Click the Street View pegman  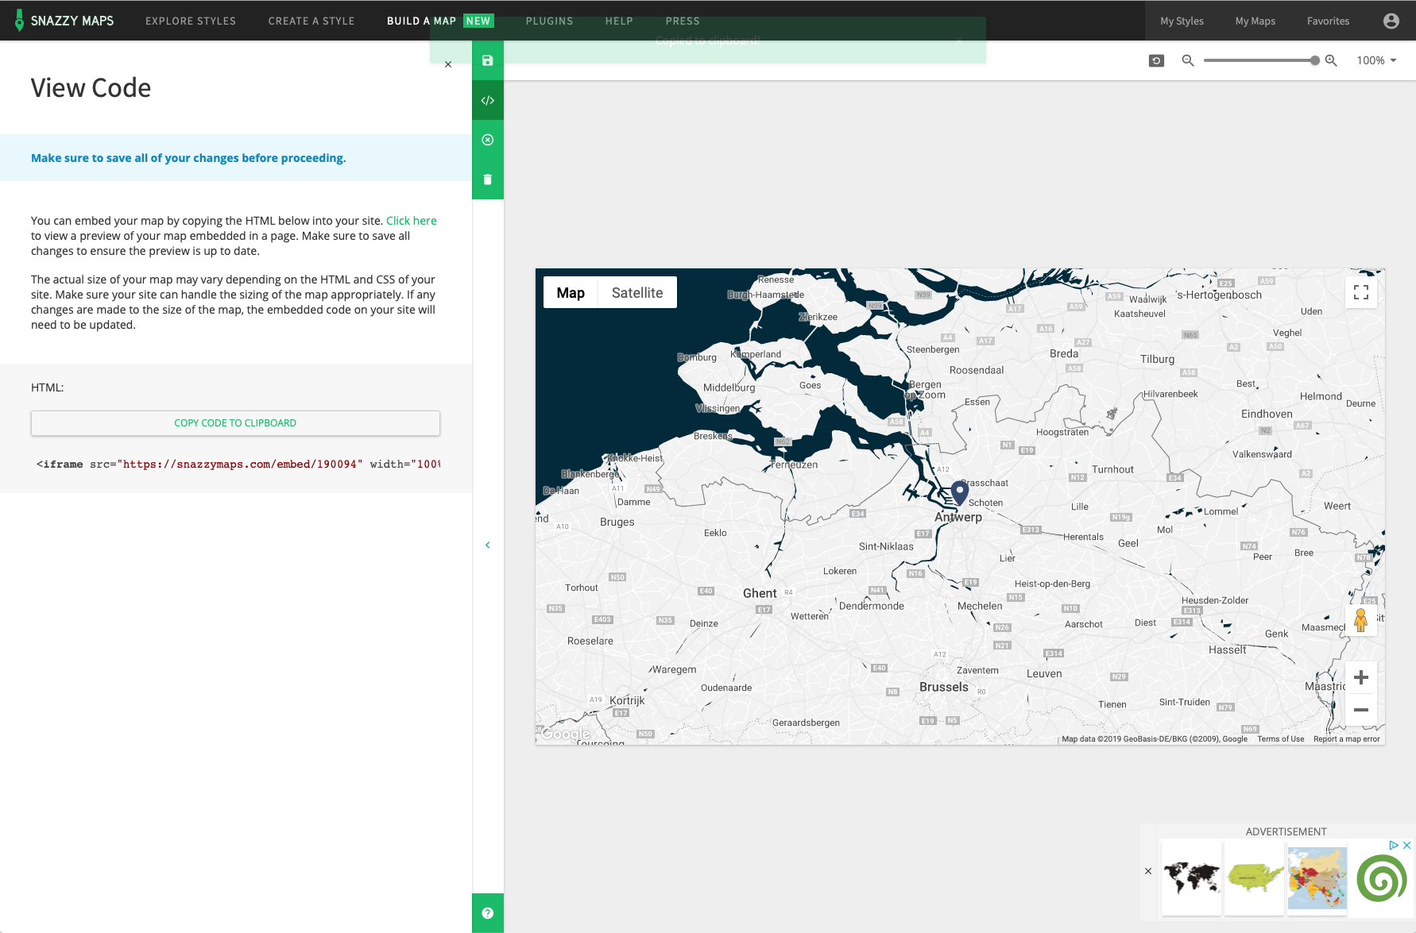click(1361, 620)
